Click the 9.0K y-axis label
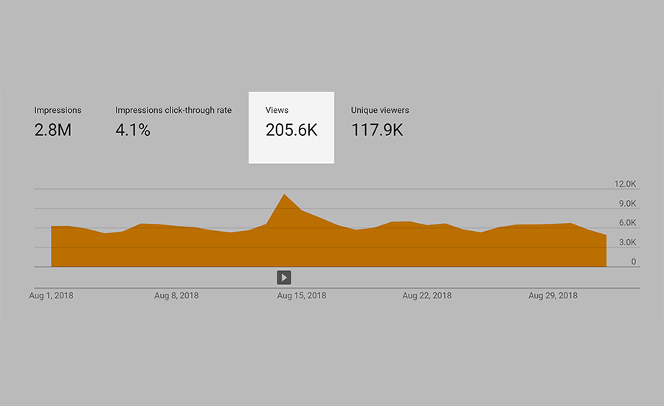The width and height of the screenshot is (664, 406). point(626,204)
